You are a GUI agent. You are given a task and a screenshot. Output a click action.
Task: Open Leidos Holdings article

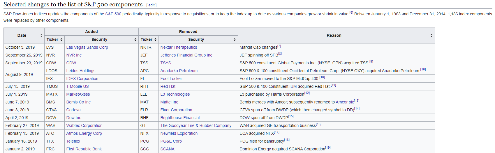tap(81, 71)
